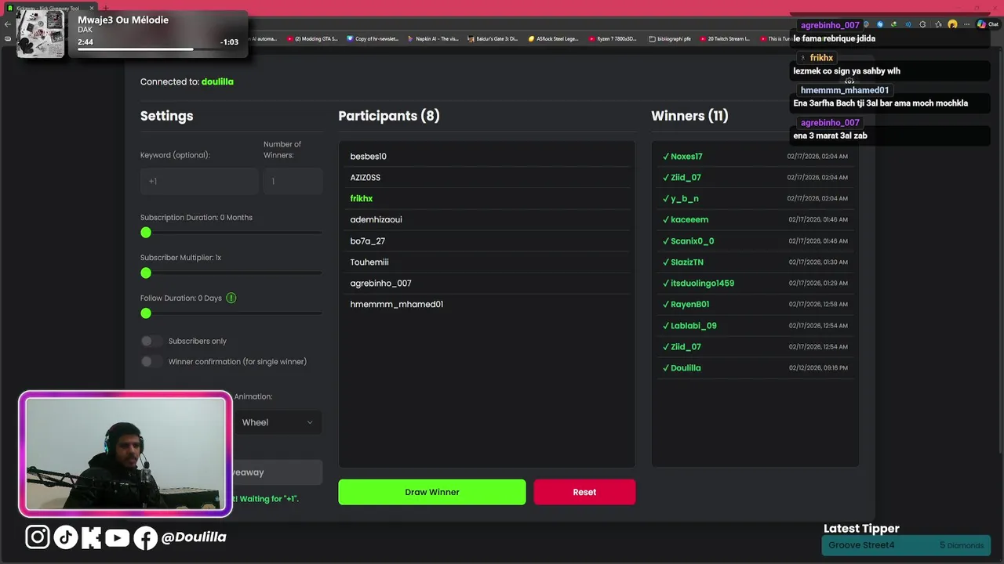This screenshot has width=1004, height=564.
Task: Click the info icon beside Follow Duration
Action: (x=231, y=298)
